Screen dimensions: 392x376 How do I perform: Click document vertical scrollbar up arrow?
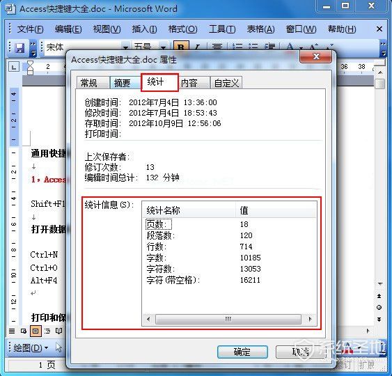tap(380, 72)
